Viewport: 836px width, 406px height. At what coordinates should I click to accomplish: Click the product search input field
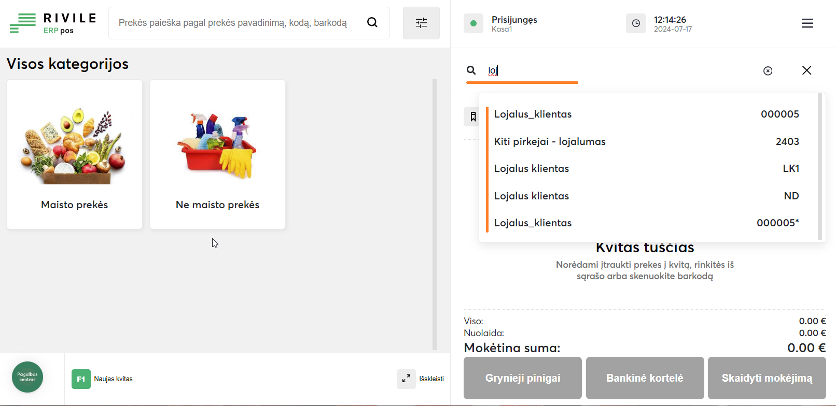click(x=233, y=23)
